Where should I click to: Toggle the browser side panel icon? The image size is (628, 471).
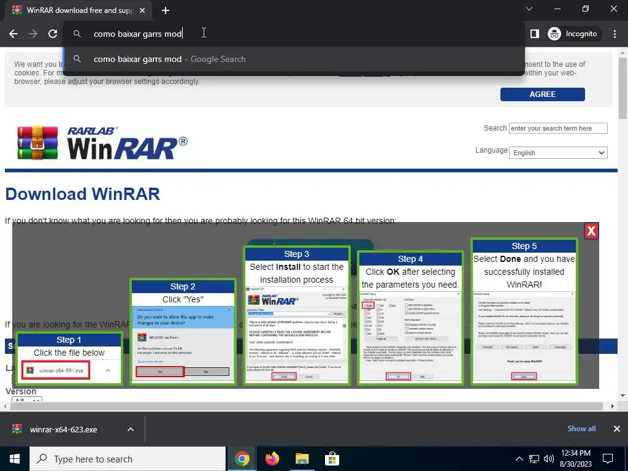535,34
